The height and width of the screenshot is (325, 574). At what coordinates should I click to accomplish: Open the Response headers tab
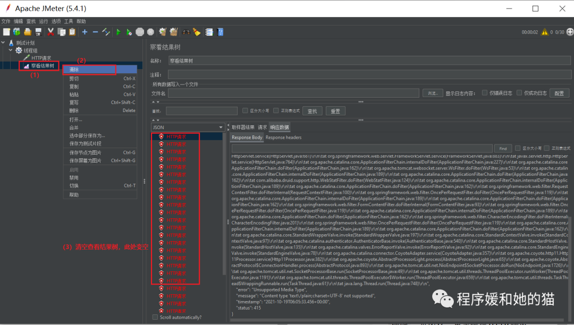tap(283, 138)
